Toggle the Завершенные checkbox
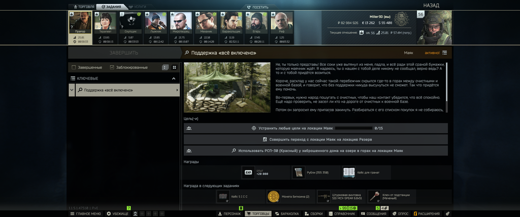This screenshot has width=520, height=217. [x=74, y=67]
